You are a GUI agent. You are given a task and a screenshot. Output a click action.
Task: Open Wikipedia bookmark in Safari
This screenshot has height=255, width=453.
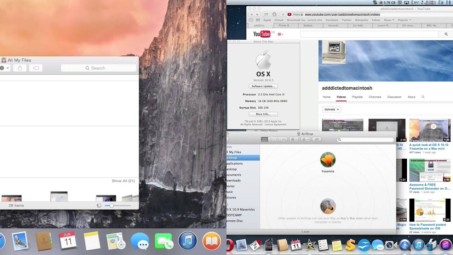(x=361, y=20)
